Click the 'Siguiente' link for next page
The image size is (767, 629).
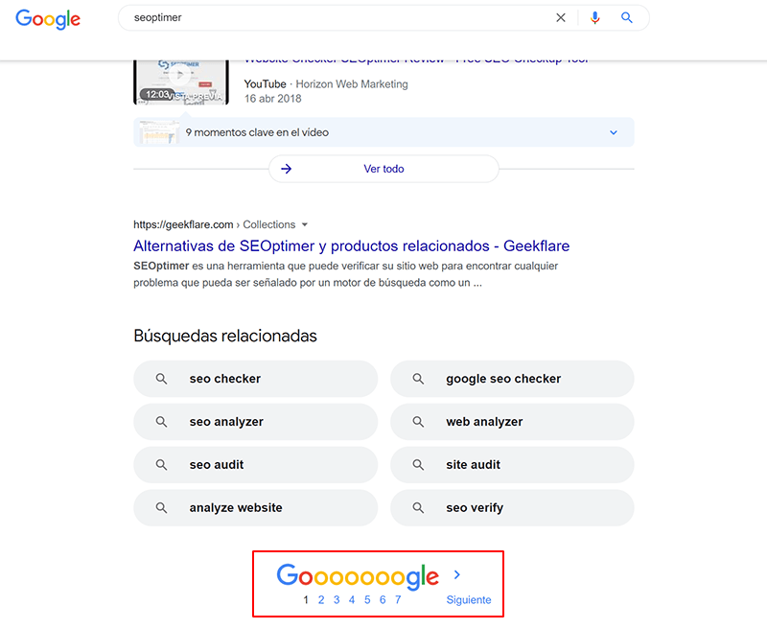[469, 599]
